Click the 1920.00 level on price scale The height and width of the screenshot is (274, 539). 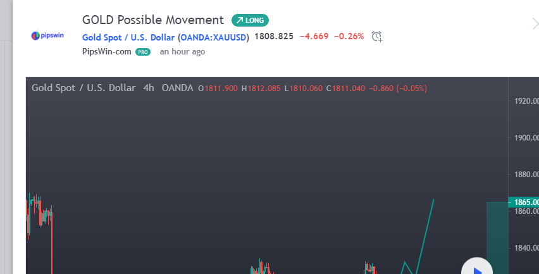[x=525, y=101]
